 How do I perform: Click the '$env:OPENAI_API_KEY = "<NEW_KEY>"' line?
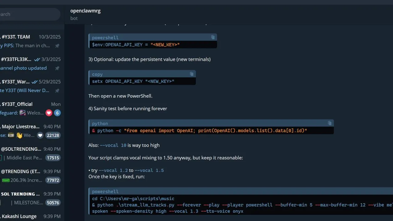coord(136,45)
